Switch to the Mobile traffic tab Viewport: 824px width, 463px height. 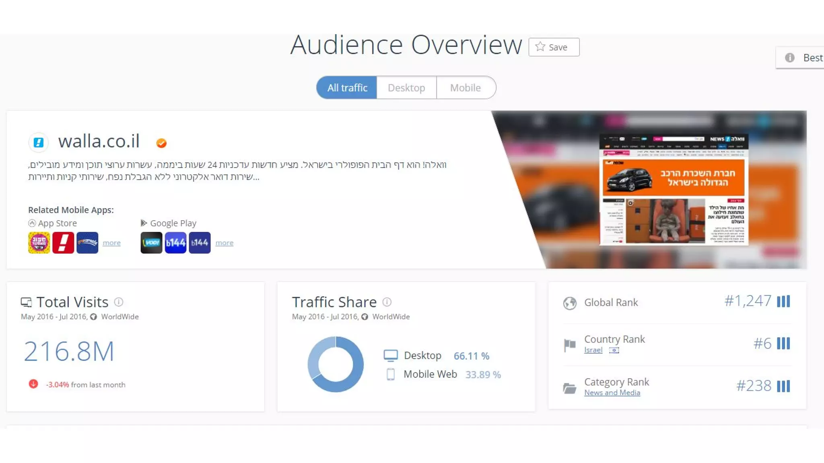(466, 88)
